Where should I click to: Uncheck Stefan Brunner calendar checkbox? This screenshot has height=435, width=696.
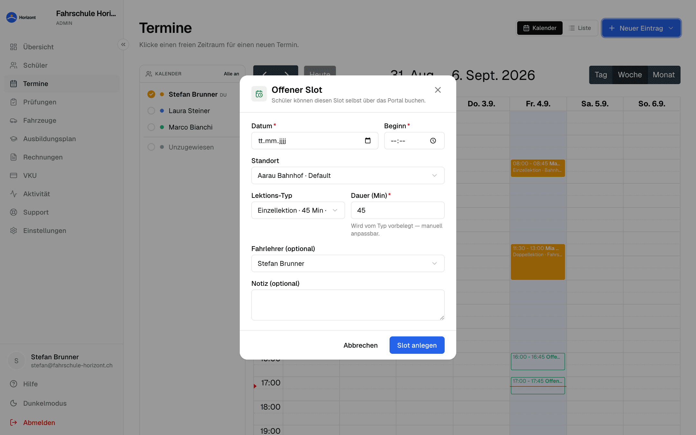pyautogui.click(x=151, y=94)
